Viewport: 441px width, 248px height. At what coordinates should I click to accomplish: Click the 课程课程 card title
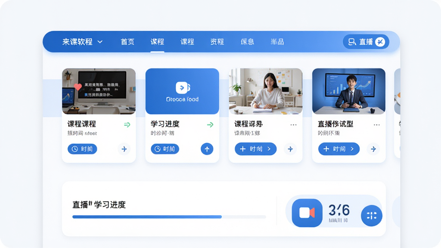81,124
